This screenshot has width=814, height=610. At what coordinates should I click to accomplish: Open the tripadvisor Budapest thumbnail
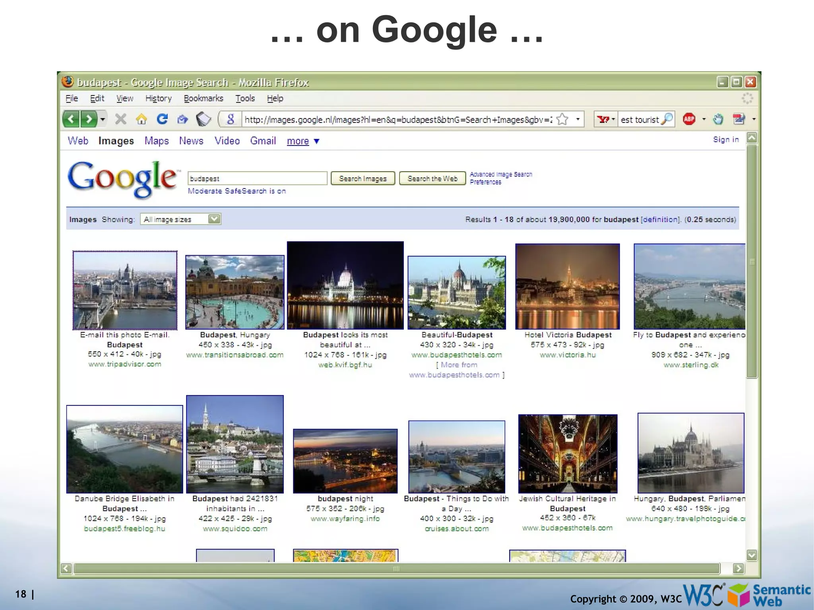point(125,290)
